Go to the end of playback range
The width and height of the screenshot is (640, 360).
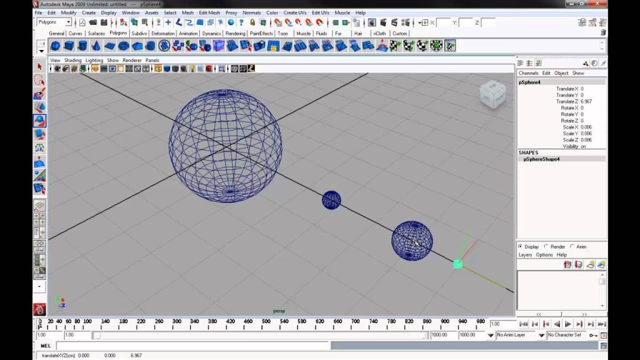(x=602, y=324)
